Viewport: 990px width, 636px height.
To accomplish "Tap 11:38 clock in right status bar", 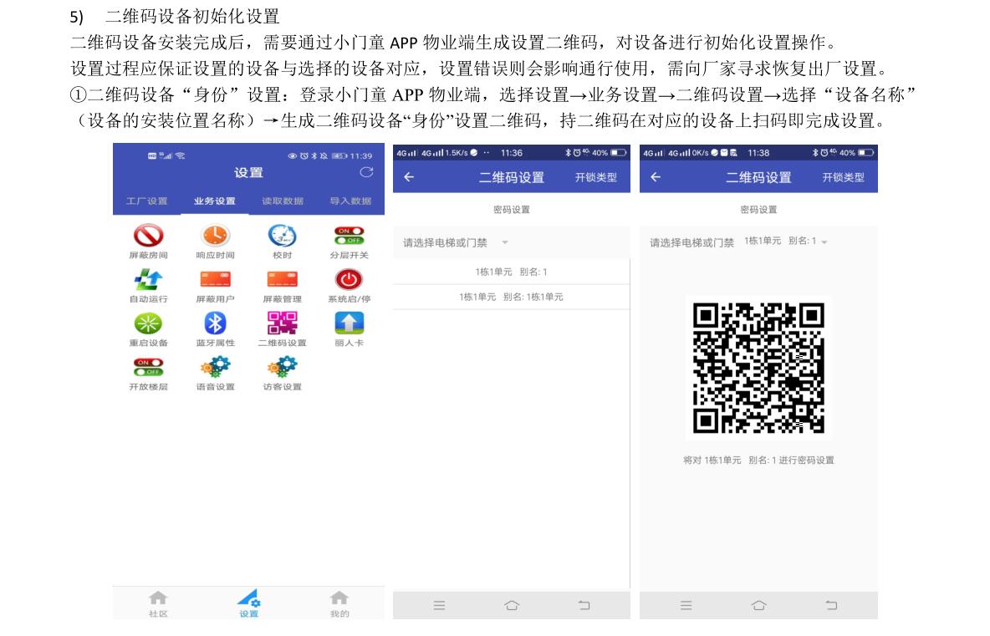I will 758,153.
